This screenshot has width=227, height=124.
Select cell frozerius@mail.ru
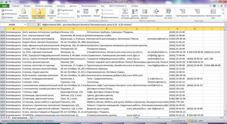point(158,82)
